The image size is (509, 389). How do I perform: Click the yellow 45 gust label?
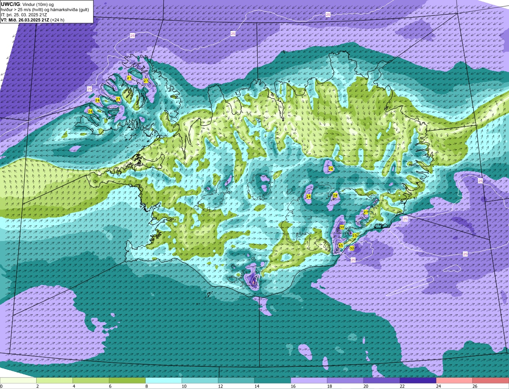point(340,245)
